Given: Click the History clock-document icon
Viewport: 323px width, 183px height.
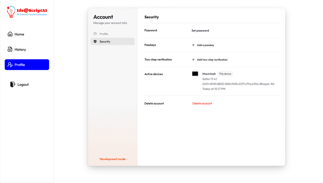Looking at the screenshot, I should tap(10, 49).
